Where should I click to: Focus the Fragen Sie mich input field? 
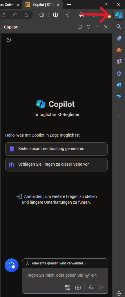click(61, 275)
